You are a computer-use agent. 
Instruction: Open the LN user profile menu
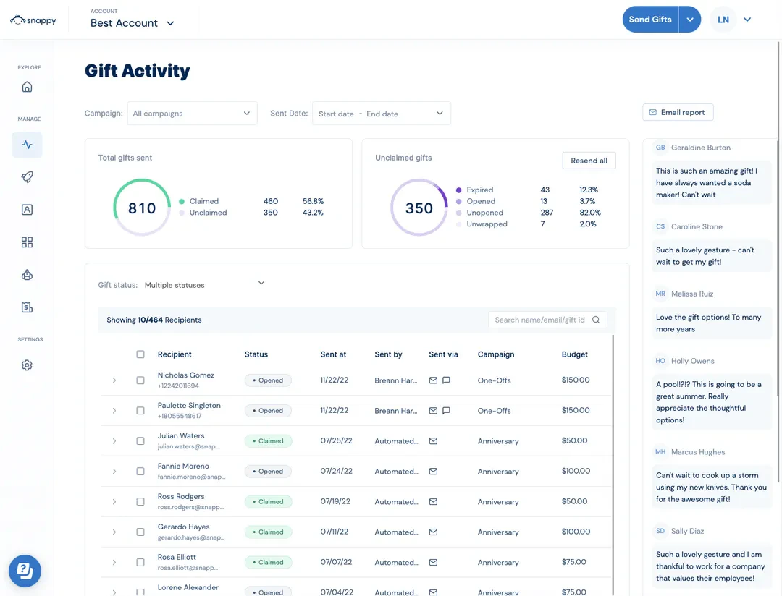(x=732, y=20)
